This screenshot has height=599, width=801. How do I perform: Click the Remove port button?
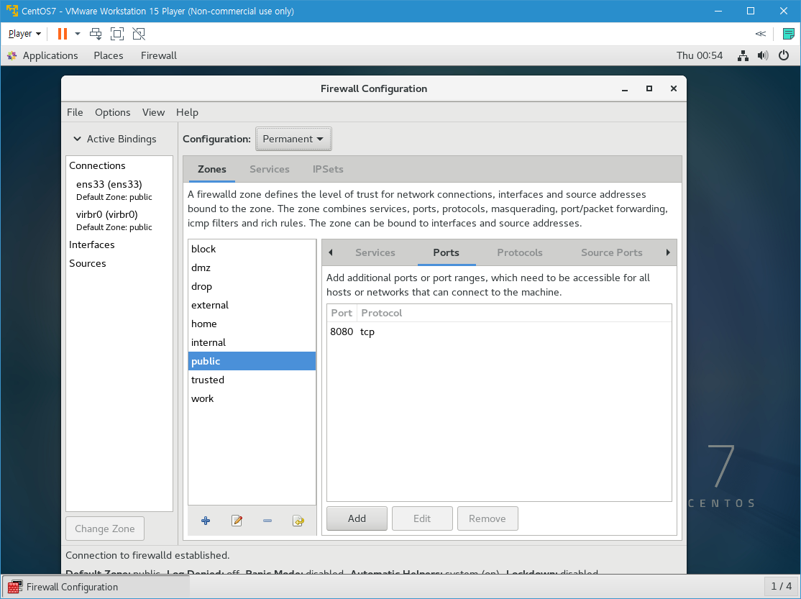[488, 518]
